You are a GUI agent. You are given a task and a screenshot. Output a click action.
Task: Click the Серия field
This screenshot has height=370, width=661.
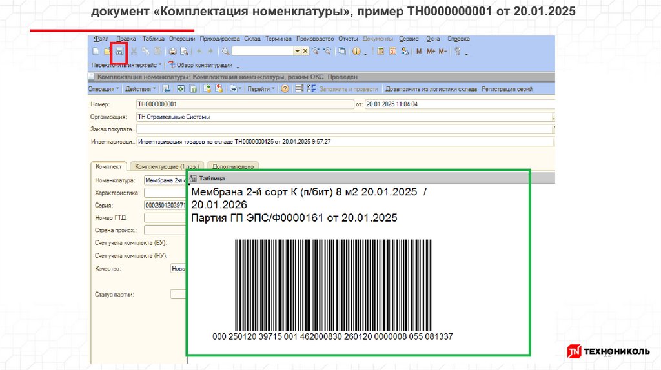click(165, 206)
